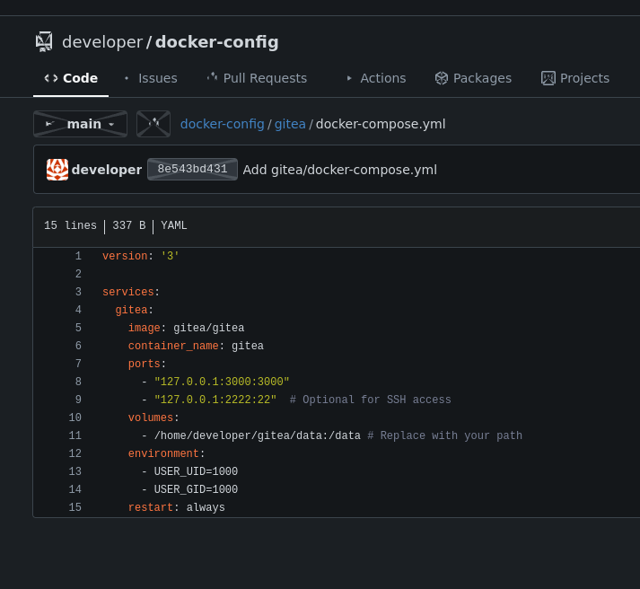Go to the Actions tab
This screenshot has height=589, width=640.
pos(382,78)
